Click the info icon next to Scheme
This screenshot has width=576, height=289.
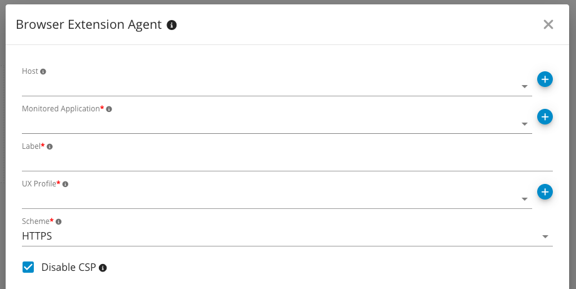coord(59,222)
